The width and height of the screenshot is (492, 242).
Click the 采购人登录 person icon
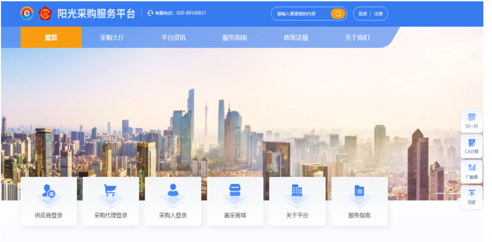(173, 190)
